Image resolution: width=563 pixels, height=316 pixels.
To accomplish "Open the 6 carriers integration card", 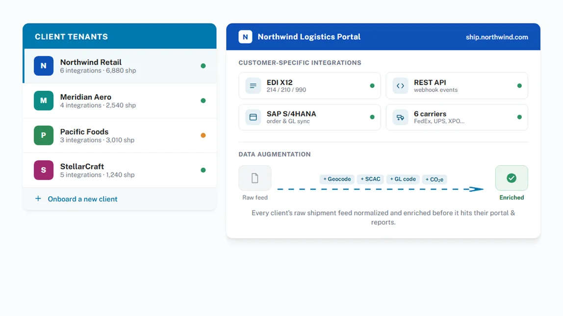I will point(457,117).
